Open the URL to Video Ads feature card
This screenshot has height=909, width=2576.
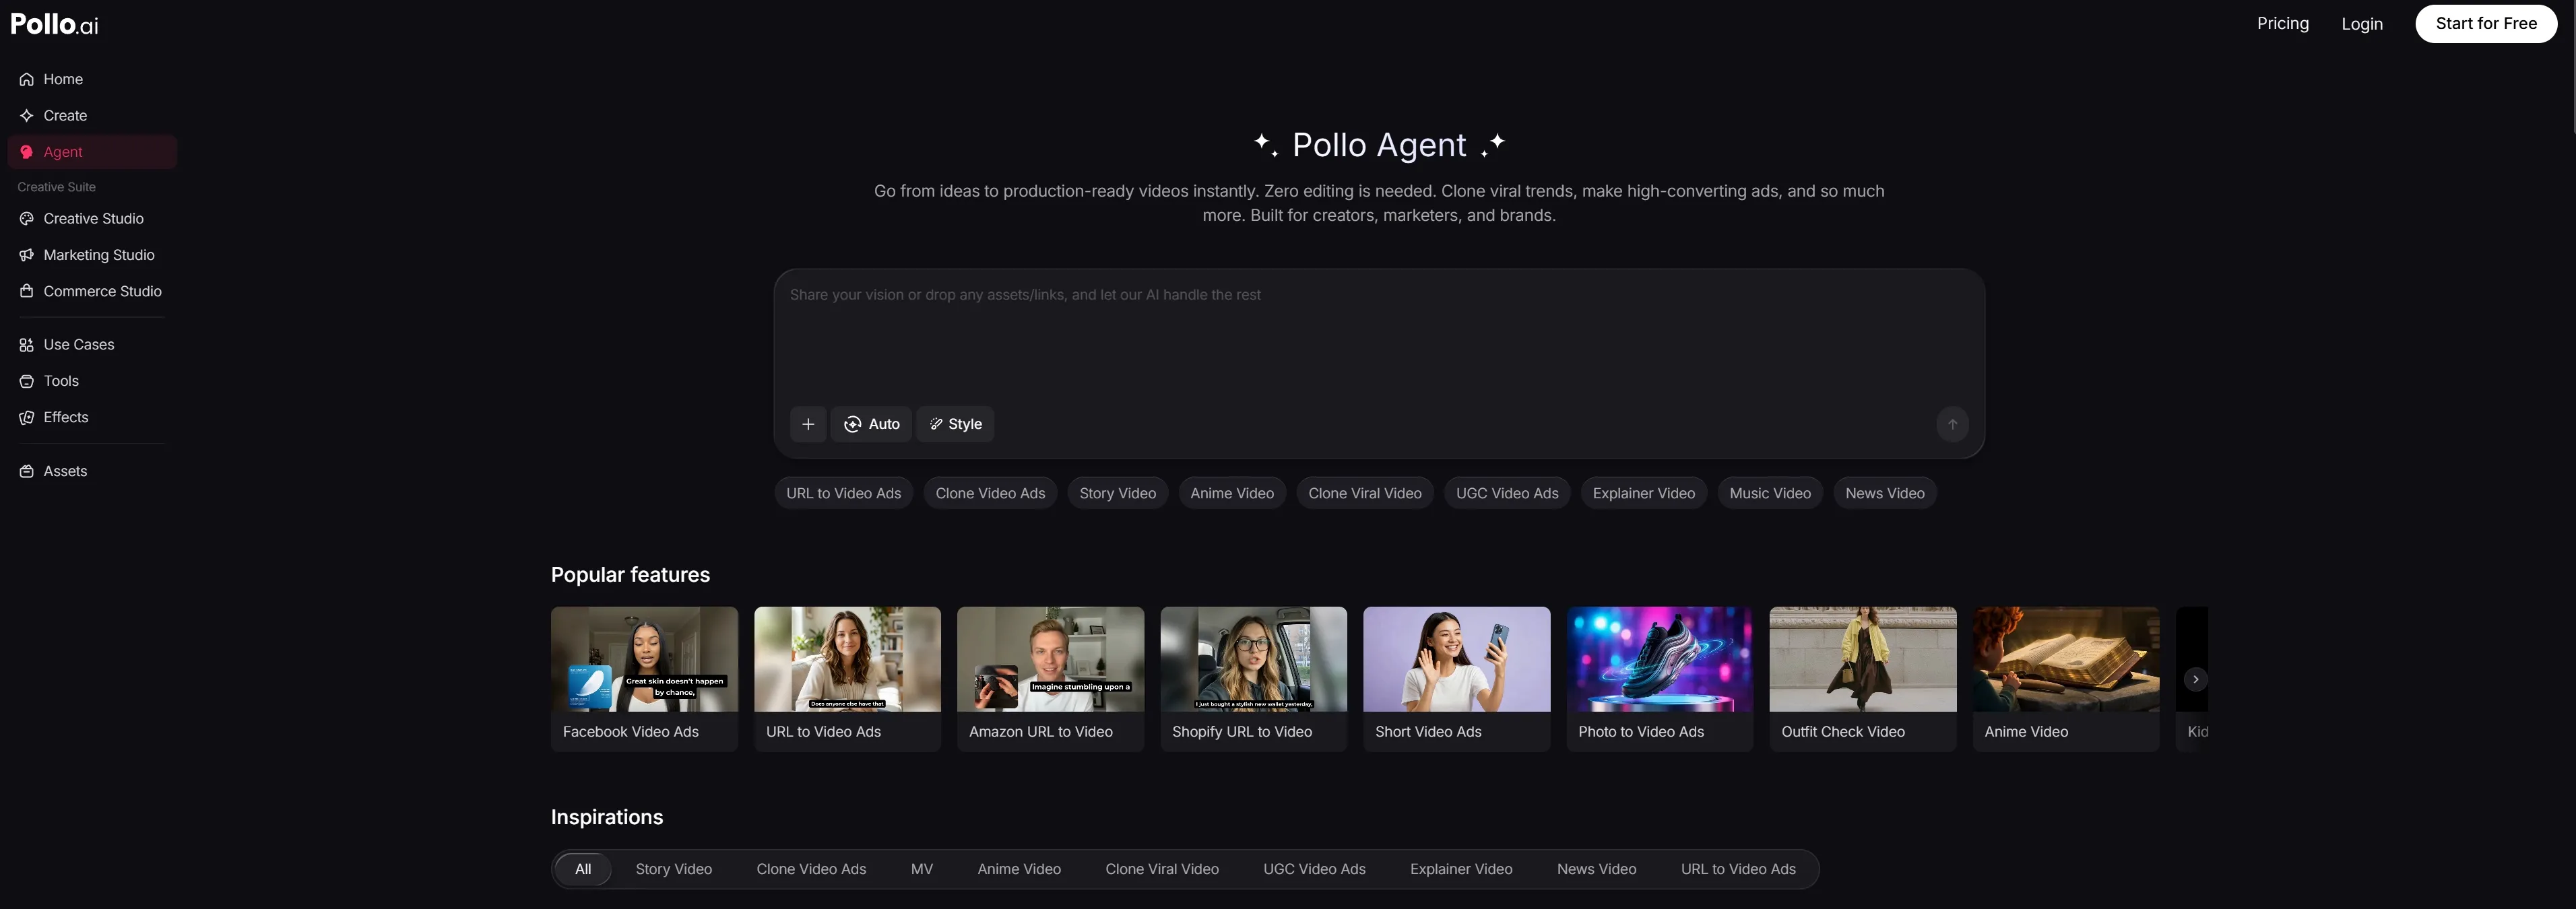coord(847,679)
